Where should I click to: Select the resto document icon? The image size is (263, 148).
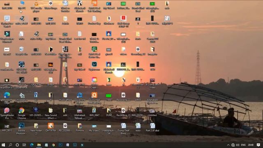(x=138, y=127)
